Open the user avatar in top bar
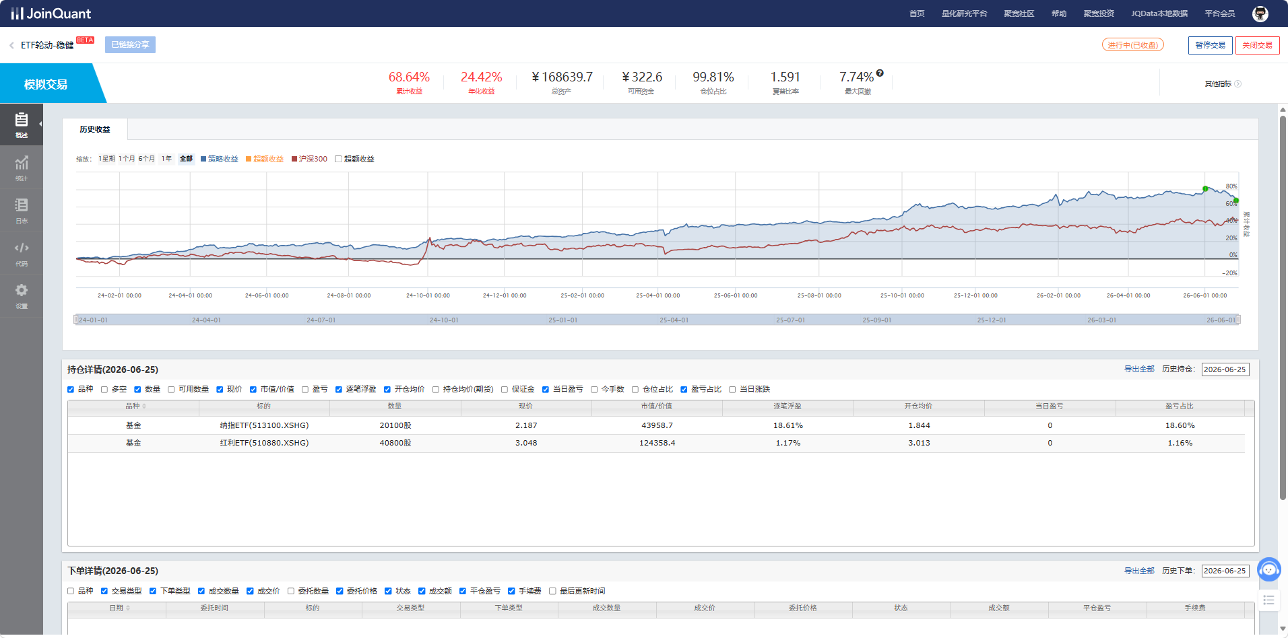 point(1260,13)
